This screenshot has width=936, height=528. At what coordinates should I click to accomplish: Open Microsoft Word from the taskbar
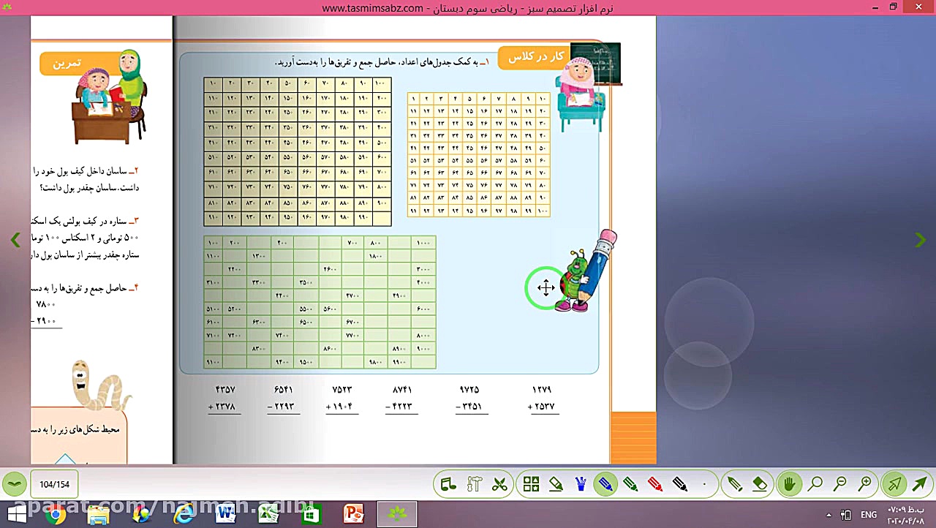tap(226, 515)
